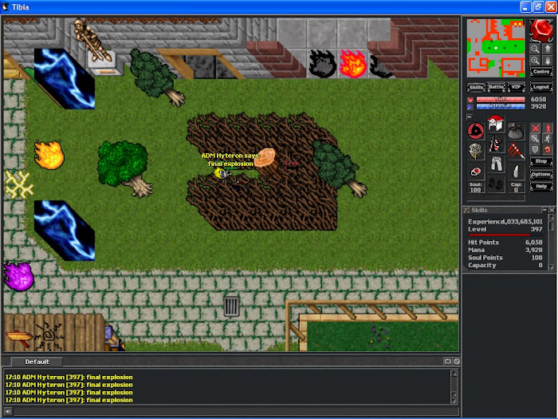Click the Help button
Viewport: 558px width, 419px height.
tap(541, 186)
